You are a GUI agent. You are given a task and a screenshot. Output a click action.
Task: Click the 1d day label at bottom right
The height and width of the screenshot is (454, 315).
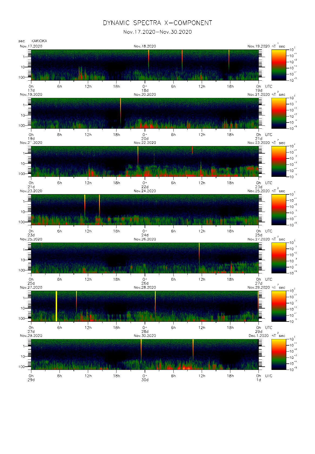(259, 380)
